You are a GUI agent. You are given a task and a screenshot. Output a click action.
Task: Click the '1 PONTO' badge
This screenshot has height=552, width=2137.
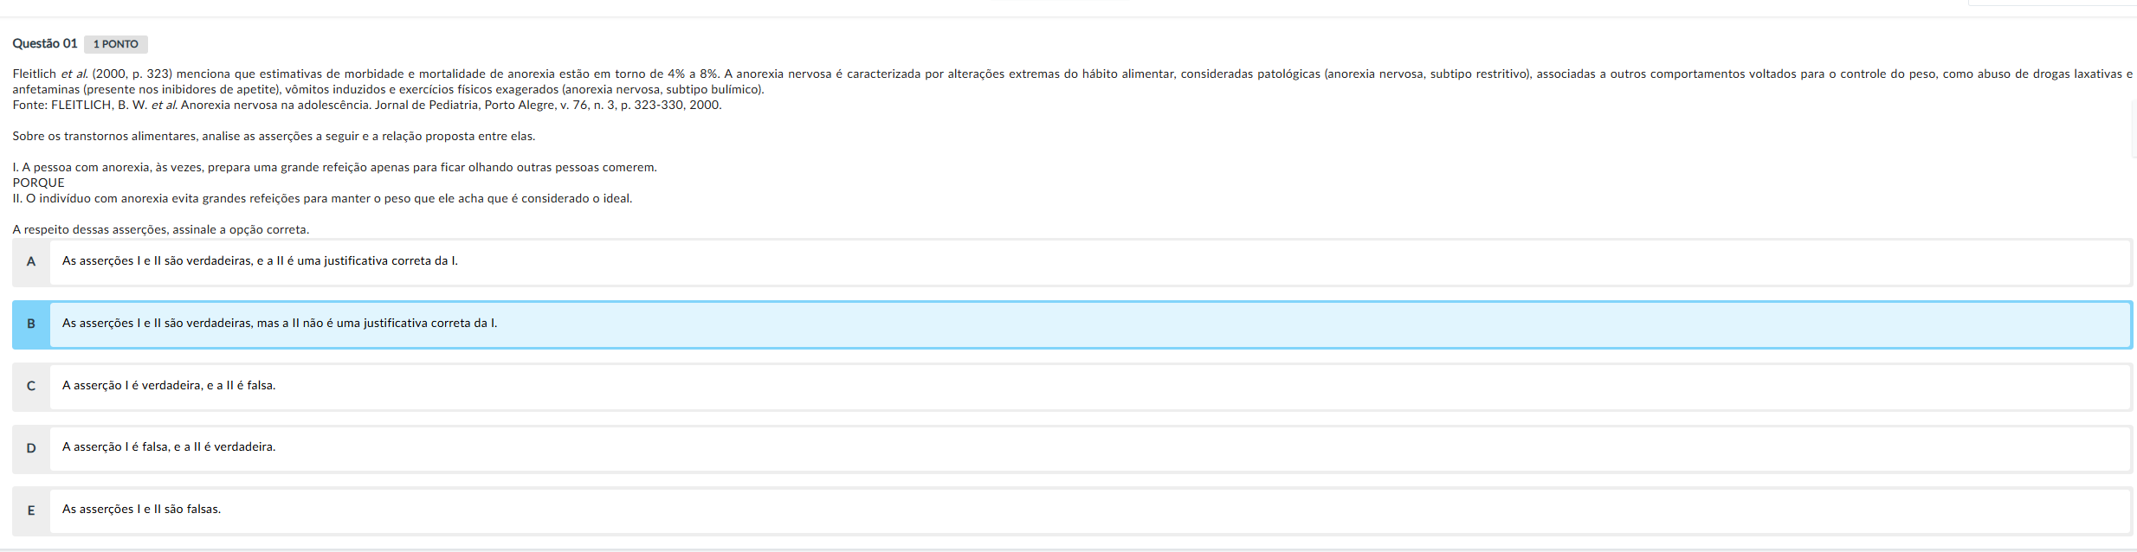(x=116, y=44)
